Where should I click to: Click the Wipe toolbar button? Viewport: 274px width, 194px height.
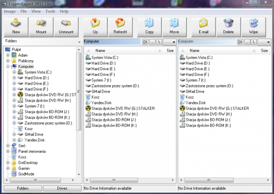(254, 27)
